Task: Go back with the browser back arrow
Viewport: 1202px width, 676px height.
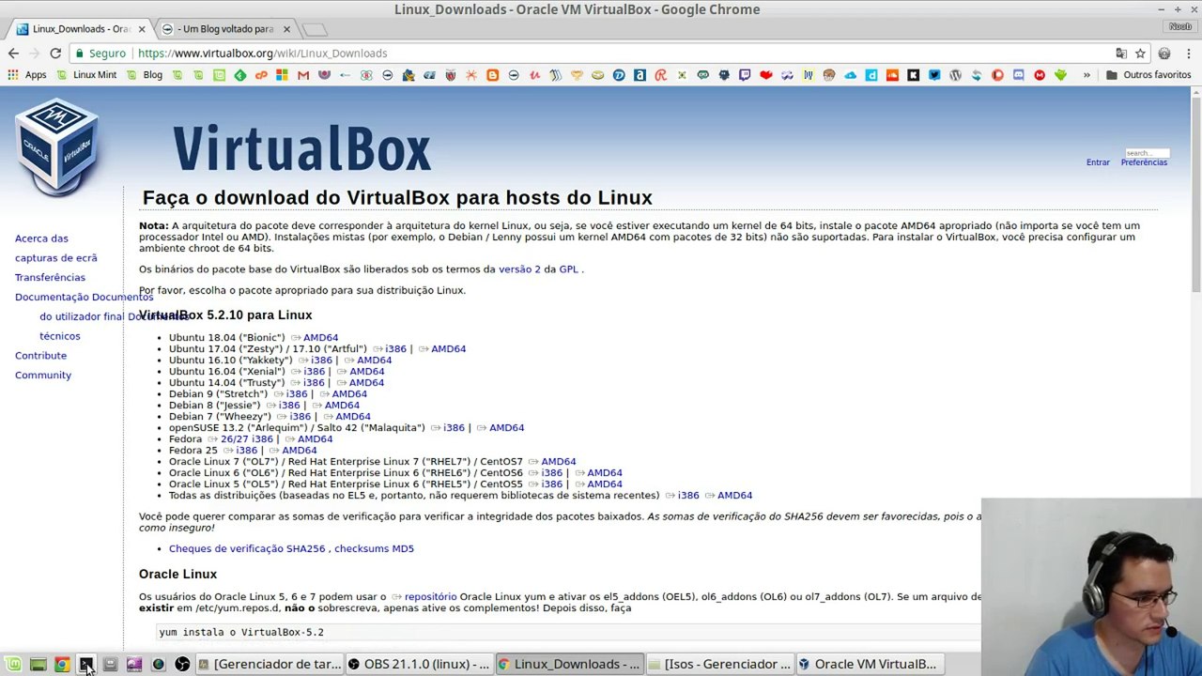Action: [x=13, y=54]
